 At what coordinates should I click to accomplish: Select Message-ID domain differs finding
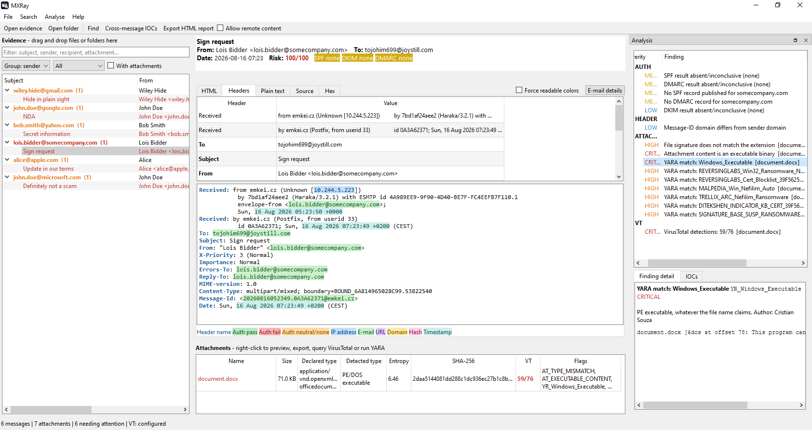point(725,128)
